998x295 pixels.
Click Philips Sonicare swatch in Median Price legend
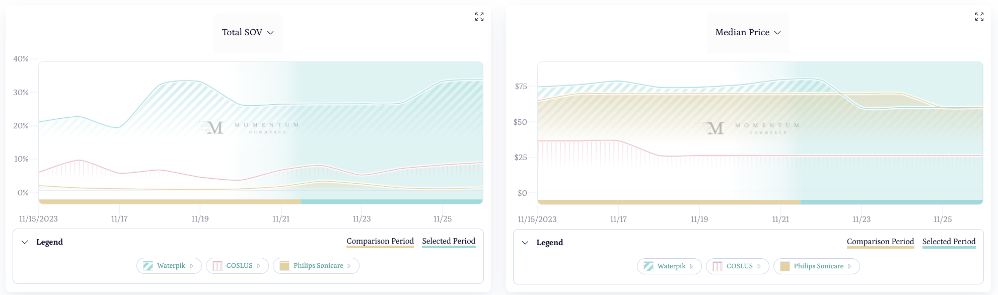(x=785, y=266)
